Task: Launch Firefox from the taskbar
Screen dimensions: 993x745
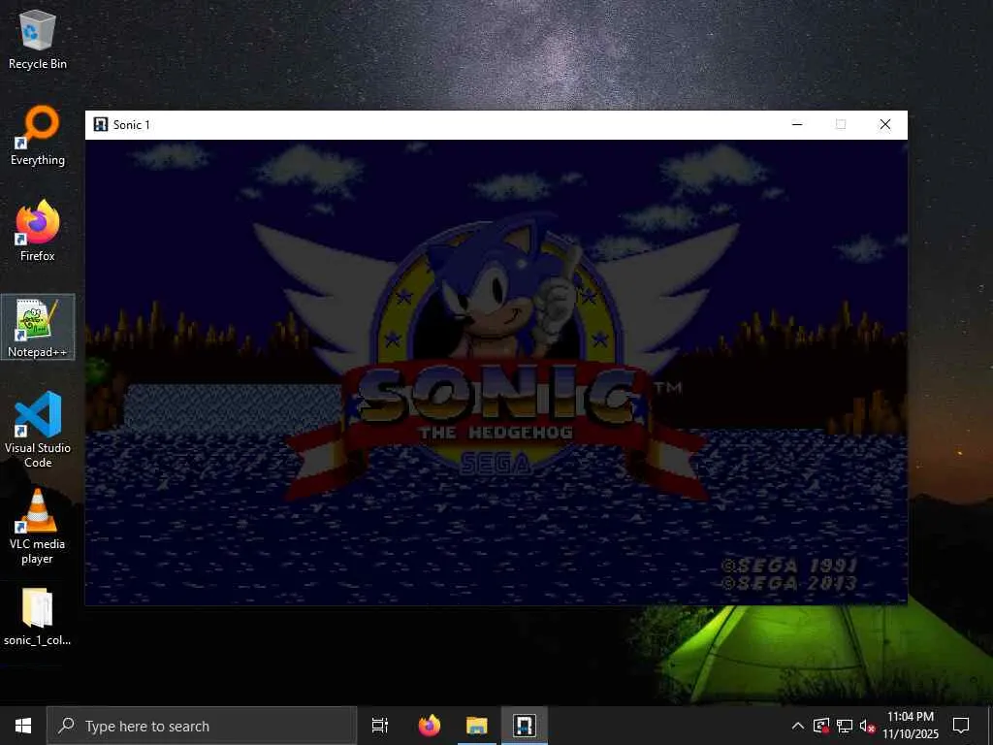Action: click(x=430, y=726)
